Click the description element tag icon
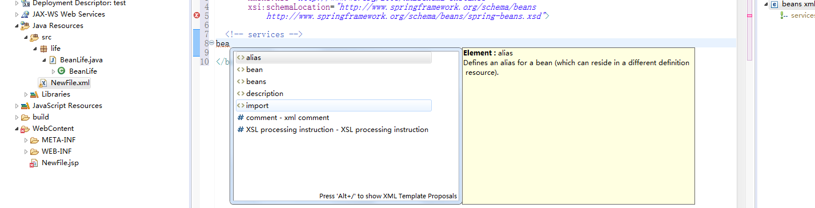 coord(240,94)
